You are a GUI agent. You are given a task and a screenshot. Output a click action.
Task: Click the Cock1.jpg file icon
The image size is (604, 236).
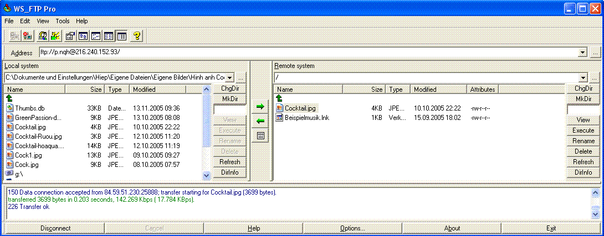tap(10, 155)
